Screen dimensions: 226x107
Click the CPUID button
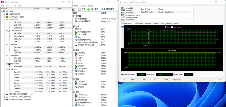(167, 80)
